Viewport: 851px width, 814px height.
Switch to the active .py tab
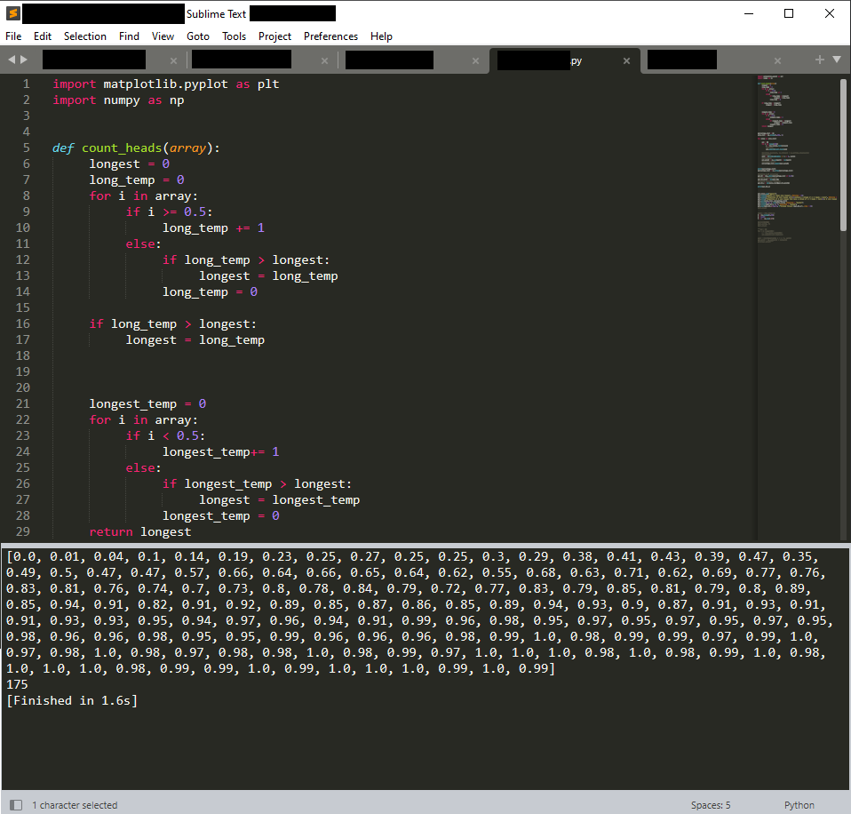[x=564, y=60]
